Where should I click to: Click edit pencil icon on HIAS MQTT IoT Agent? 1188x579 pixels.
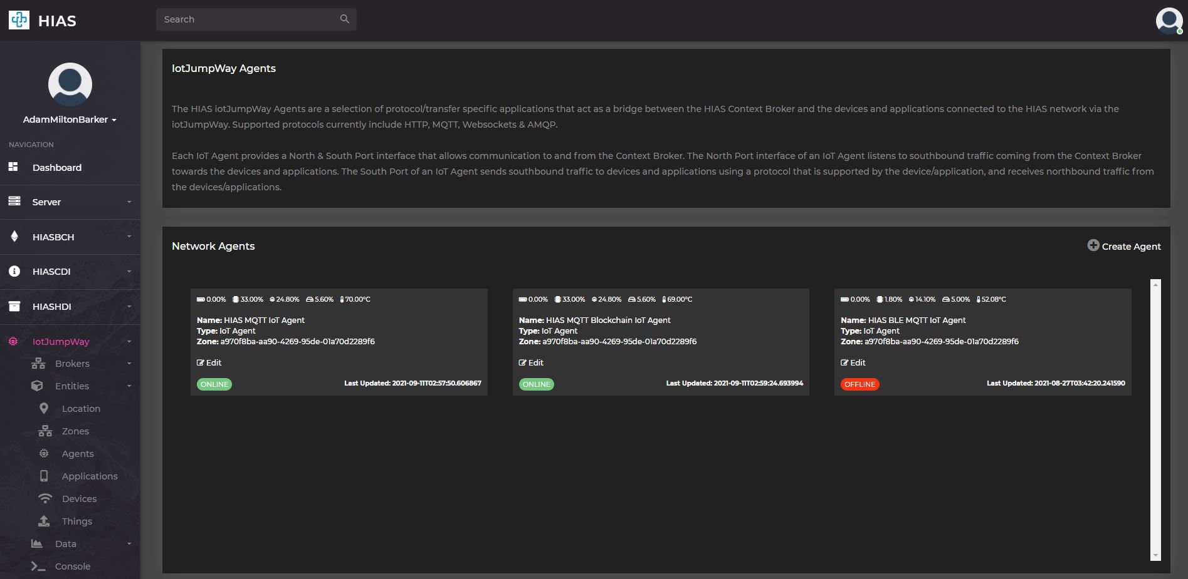[x=201, y=362]
